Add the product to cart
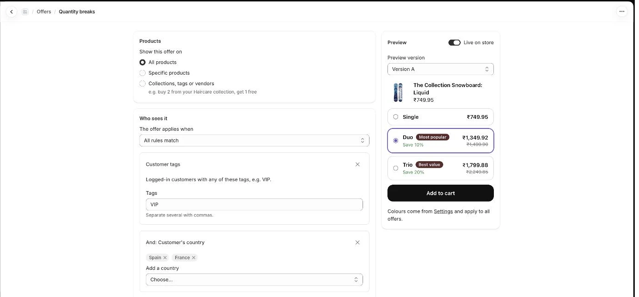 440,193
